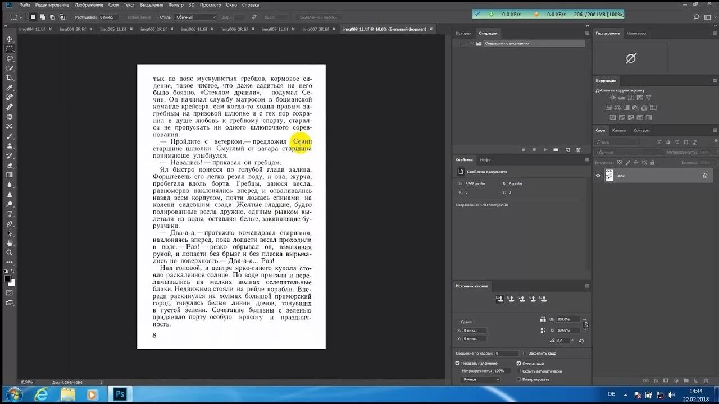The image size is (719, 404).
Task: Click reset transform icon in Clone Source
Action: click(581, 341)
